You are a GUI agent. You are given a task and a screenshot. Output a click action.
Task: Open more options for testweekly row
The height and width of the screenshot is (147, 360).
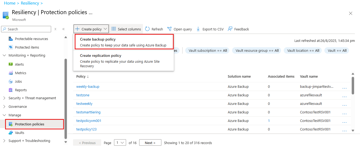344,105
